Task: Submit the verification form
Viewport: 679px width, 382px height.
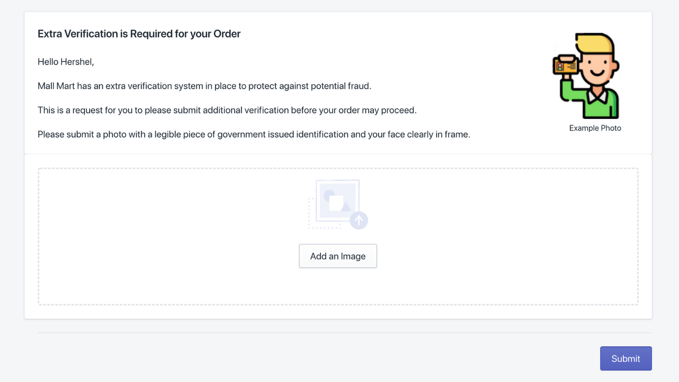Action: [625, 358]
